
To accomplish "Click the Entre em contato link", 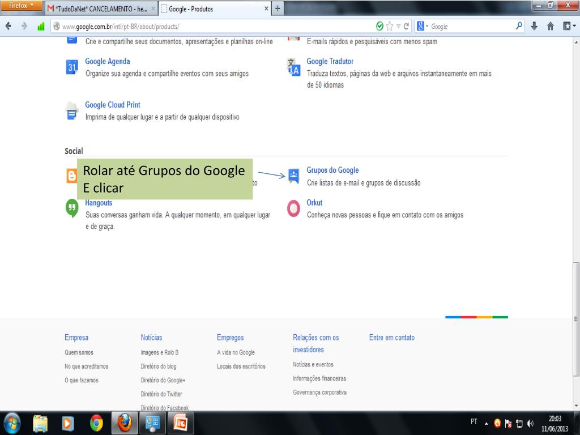I will 392,338.
